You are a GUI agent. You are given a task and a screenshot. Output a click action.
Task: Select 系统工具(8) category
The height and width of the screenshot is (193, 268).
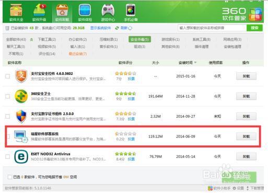pyautogui.click(x=202, y=40)
